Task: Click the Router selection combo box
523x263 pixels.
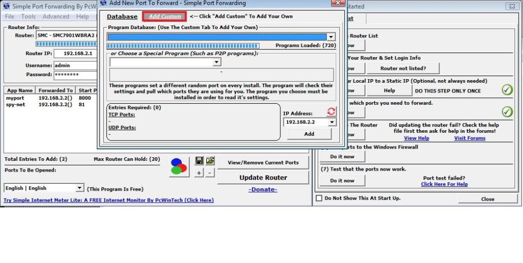Action: click(x=67, y=35)
